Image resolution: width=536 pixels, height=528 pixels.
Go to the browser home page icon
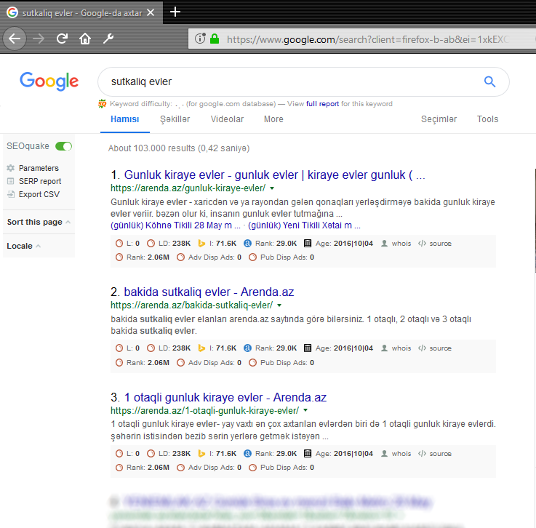(85, 39)
